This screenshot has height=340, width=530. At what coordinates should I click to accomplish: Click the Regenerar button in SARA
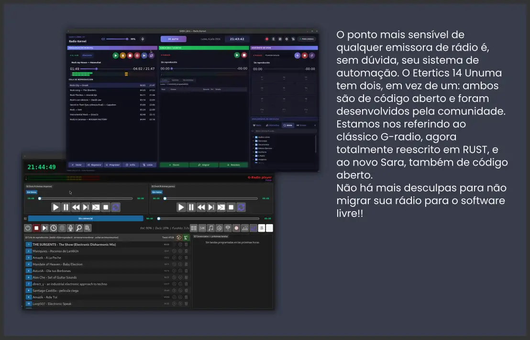tap(94, 165)
